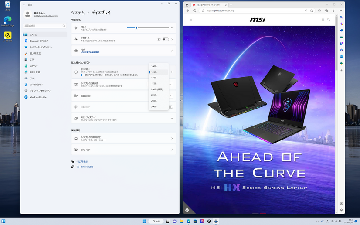Select Bluetooth & devices in sidebar

coord(45,41)
